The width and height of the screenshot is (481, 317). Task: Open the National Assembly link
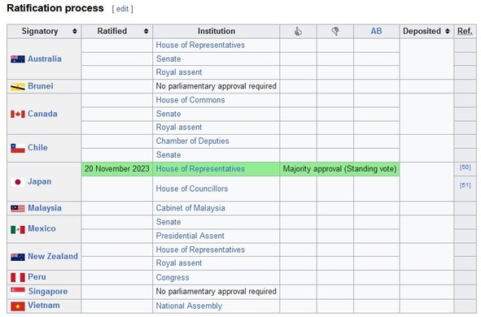[189, 306]
